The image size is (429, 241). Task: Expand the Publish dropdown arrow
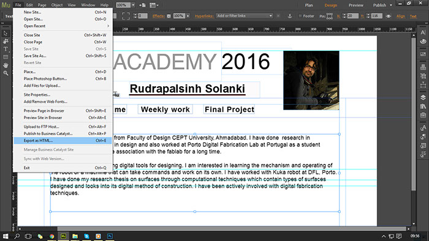click(x=391, y=5)
